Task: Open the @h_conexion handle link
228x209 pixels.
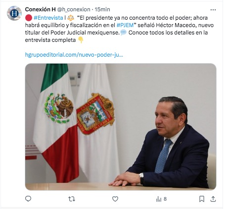Action: [74, 9]
